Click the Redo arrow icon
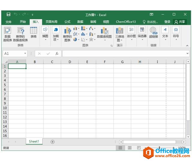The image size is (192, 161). pyautogui.click(x=24, y=14)
